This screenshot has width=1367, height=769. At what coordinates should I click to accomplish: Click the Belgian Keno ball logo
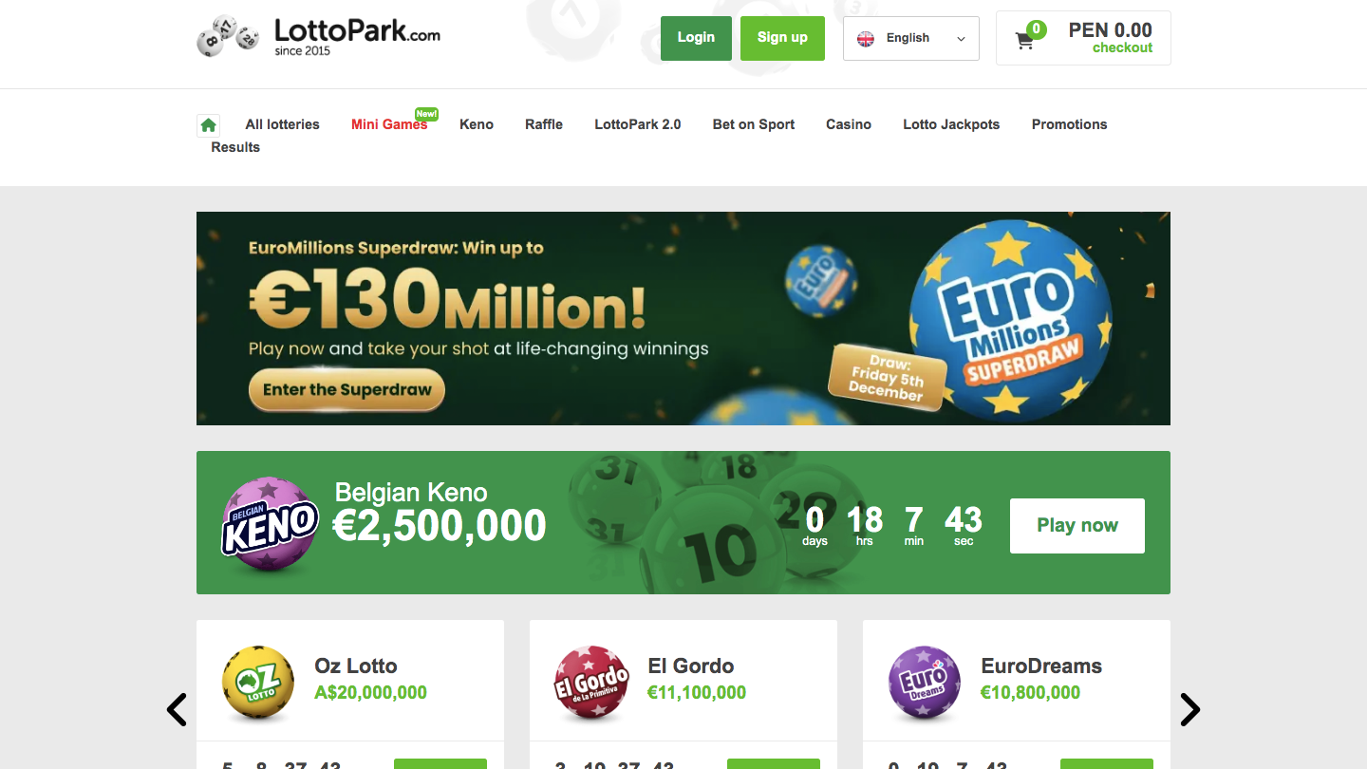click(271, 523)
